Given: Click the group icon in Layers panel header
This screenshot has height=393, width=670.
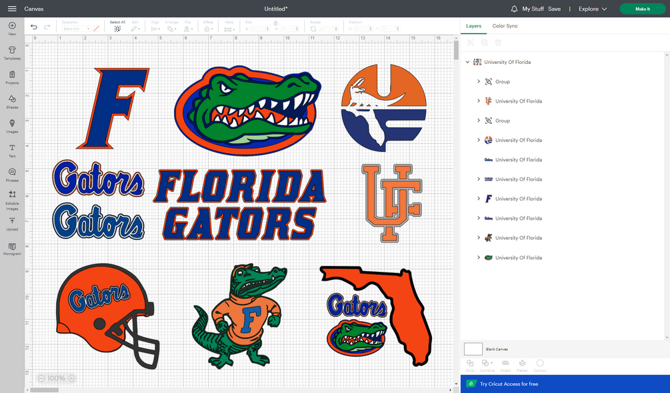Looking at the screenshot, I should tap(471, 43).
